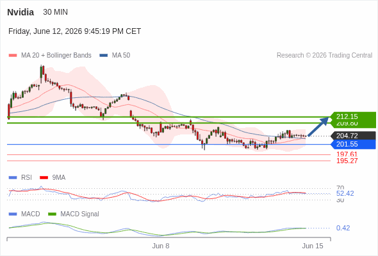
Task: Click the MACD blue legend marker
Action: [13, 214]
